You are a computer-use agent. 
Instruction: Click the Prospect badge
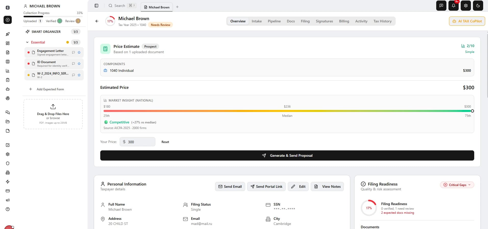click(150, 47)
